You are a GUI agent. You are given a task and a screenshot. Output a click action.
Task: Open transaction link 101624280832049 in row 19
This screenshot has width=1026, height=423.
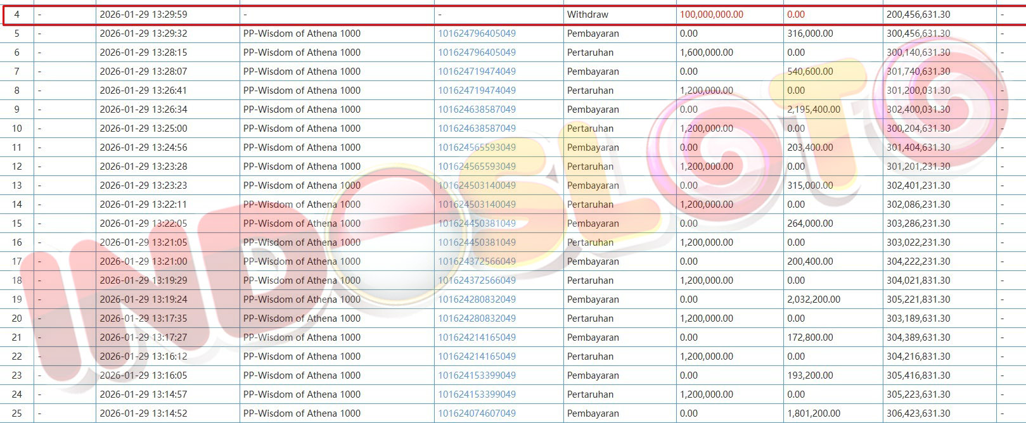[x=477, y=300]
